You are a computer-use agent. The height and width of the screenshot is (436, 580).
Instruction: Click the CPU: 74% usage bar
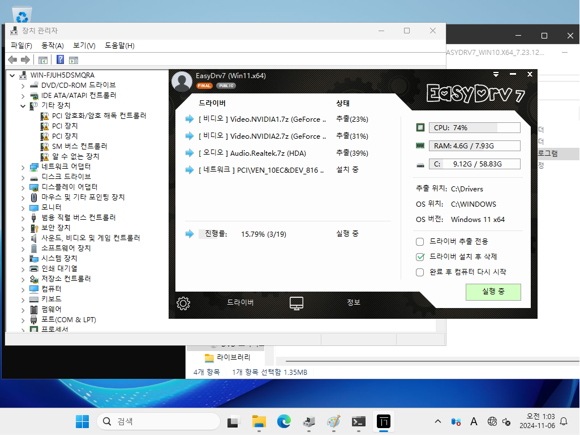(x=475, y=128)
